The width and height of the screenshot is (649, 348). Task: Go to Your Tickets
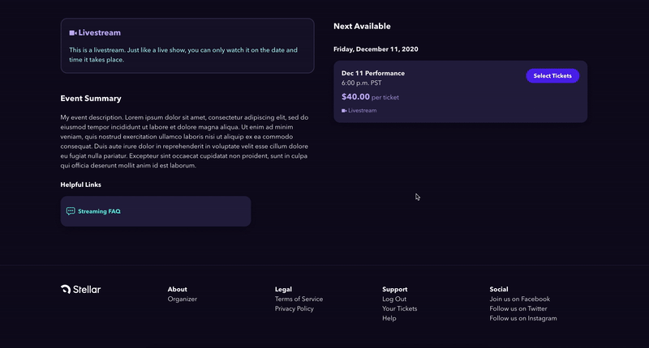coord(399,308)
